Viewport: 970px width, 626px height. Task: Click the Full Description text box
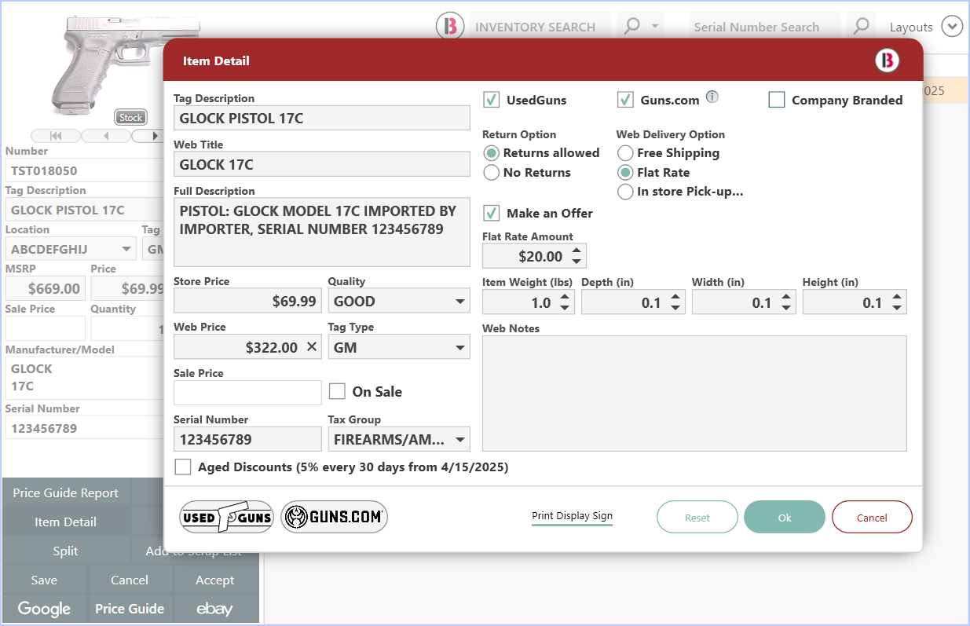click(322, 232)
